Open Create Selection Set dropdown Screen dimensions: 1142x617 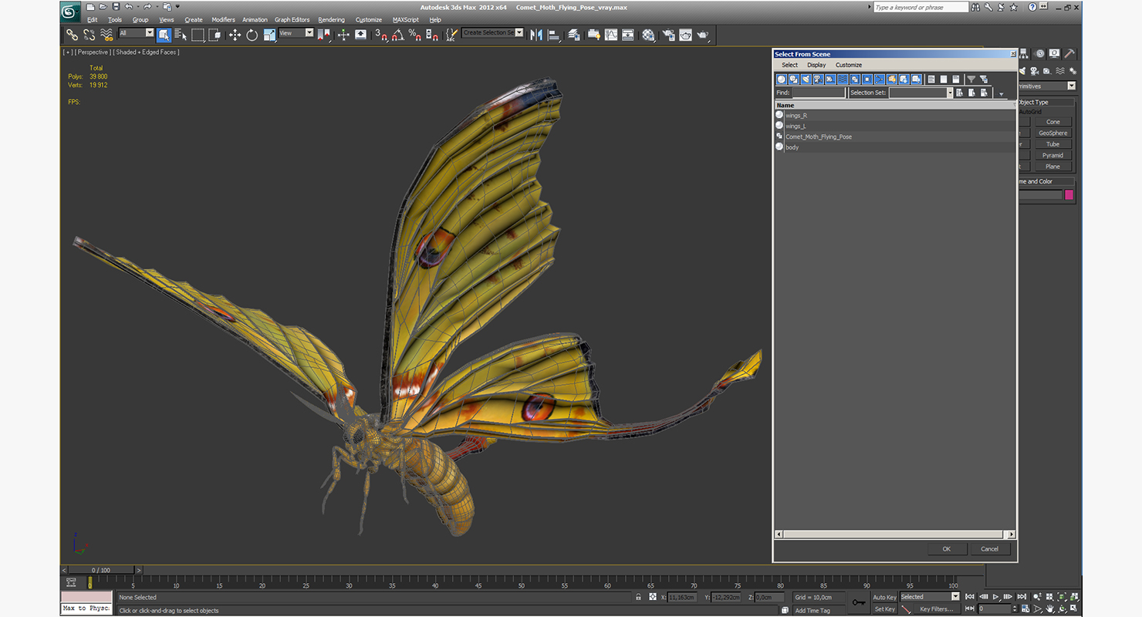pos(493,33)
